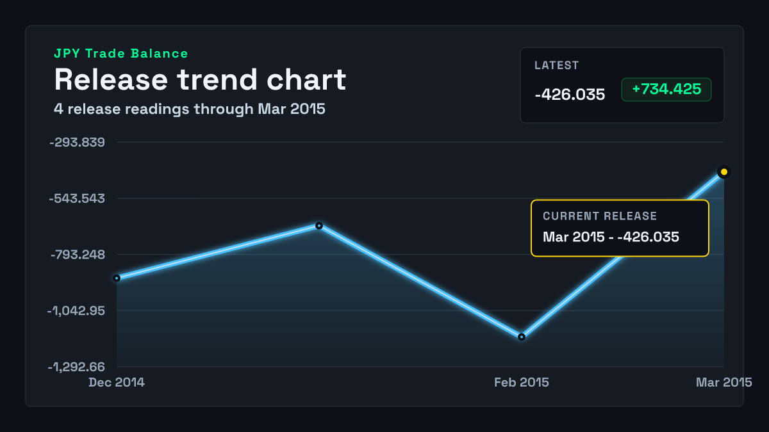Click the -293.839 y-axis label
769x432 pixels.
pos(78,142)
